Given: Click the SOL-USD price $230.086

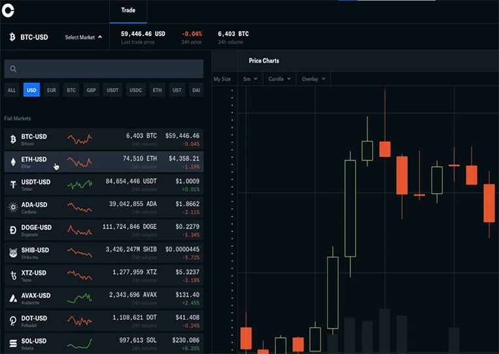Looking at the screenshot, I should click(186, 340).
